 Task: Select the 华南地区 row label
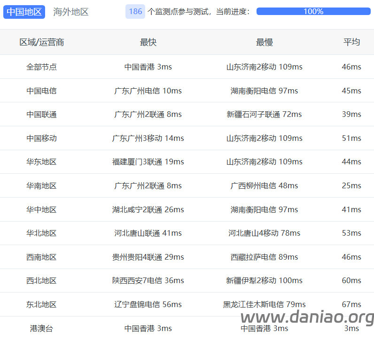tap(41, 185)
